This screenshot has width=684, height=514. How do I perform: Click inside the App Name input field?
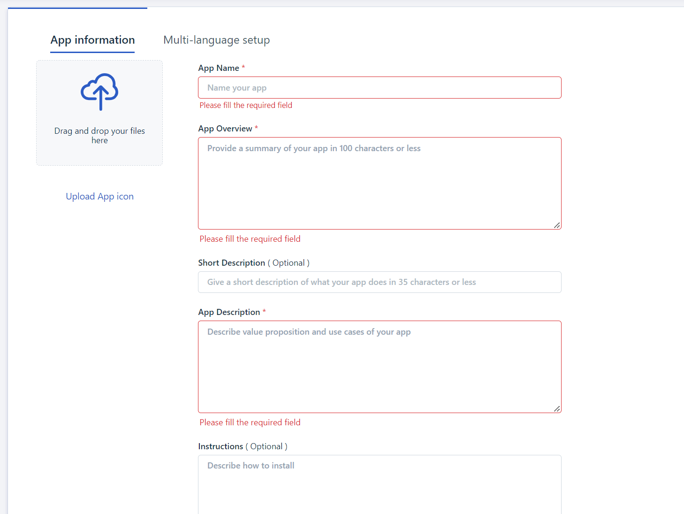point(379,87)
